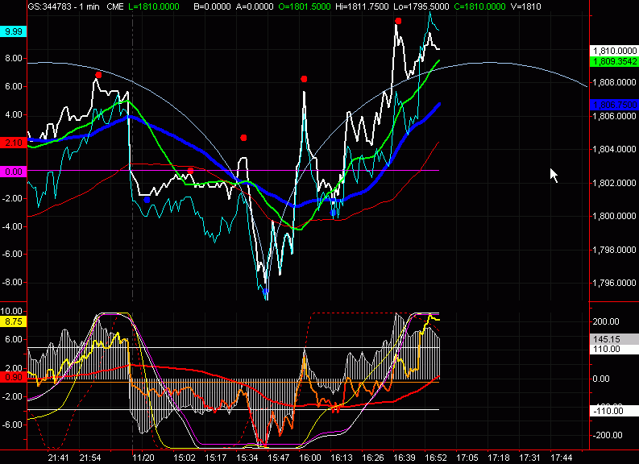Click the 8.00 label on upper left axis

tap(14, 58)
